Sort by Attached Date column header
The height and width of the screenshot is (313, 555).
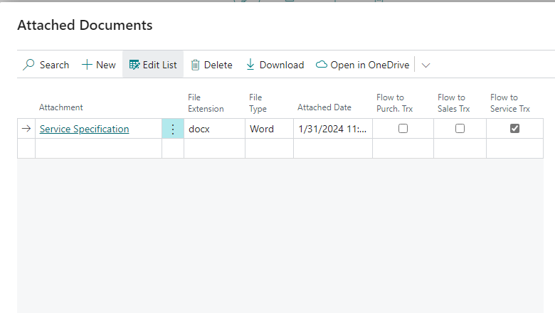(x=324, y=107)
